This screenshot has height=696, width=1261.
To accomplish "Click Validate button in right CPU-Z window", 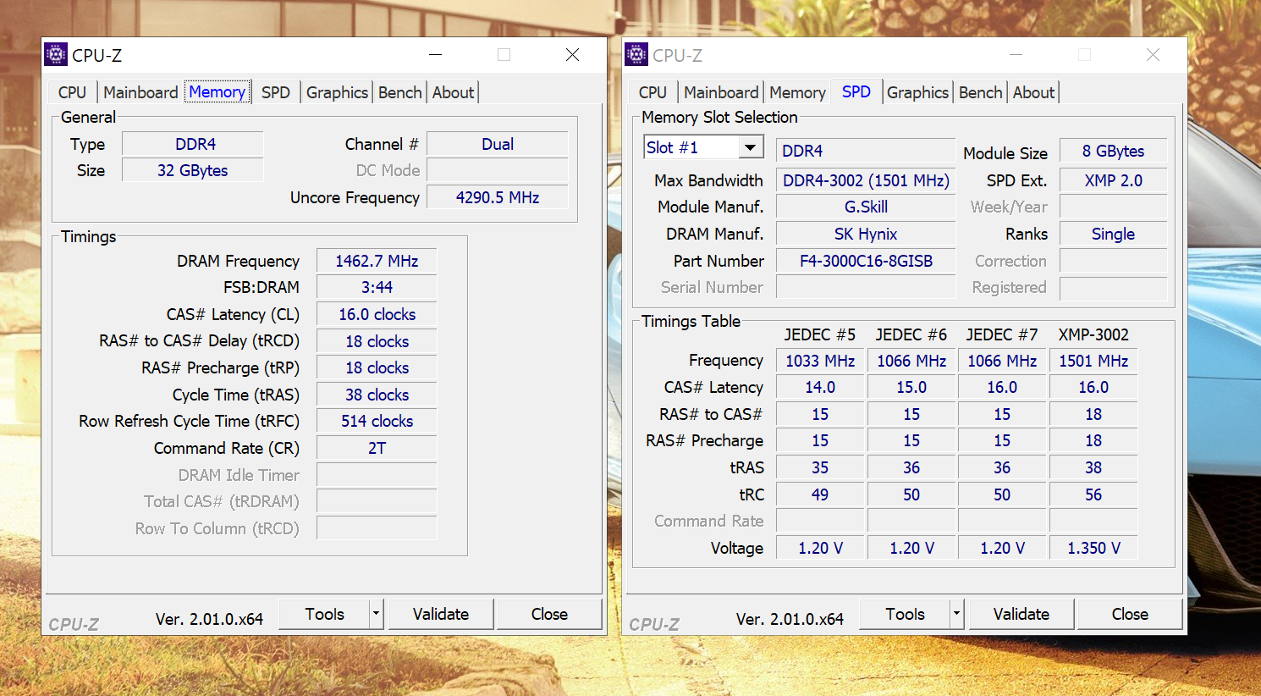I will coord(1021,614).
